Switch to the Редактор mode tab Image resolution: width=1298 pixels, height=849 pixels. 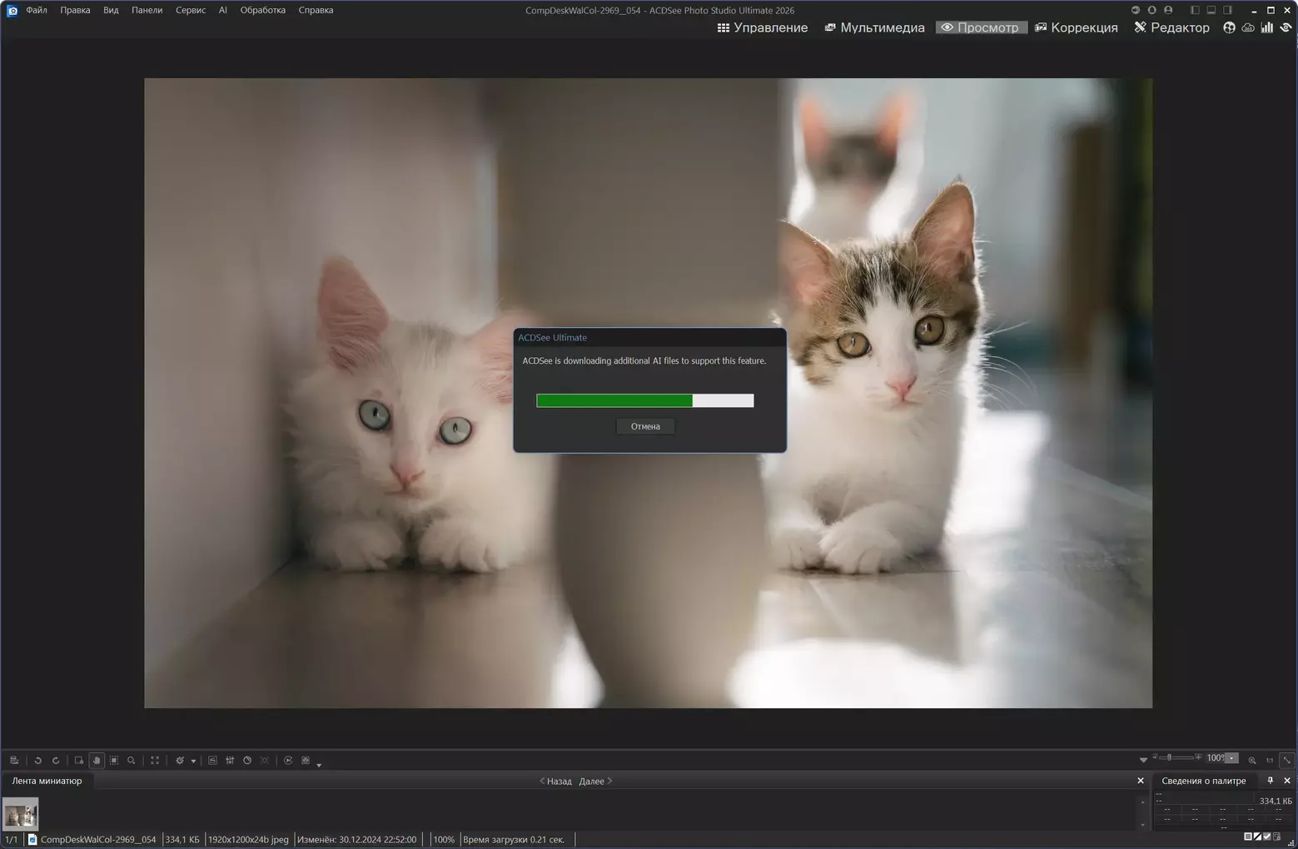[1171, 27]
